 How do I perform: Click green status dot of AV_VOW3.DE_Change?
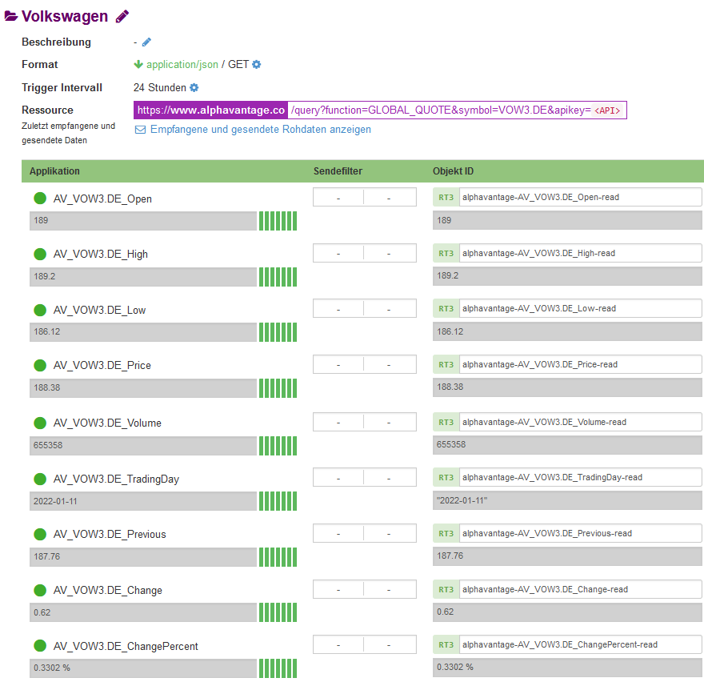[x=40, y=590]
